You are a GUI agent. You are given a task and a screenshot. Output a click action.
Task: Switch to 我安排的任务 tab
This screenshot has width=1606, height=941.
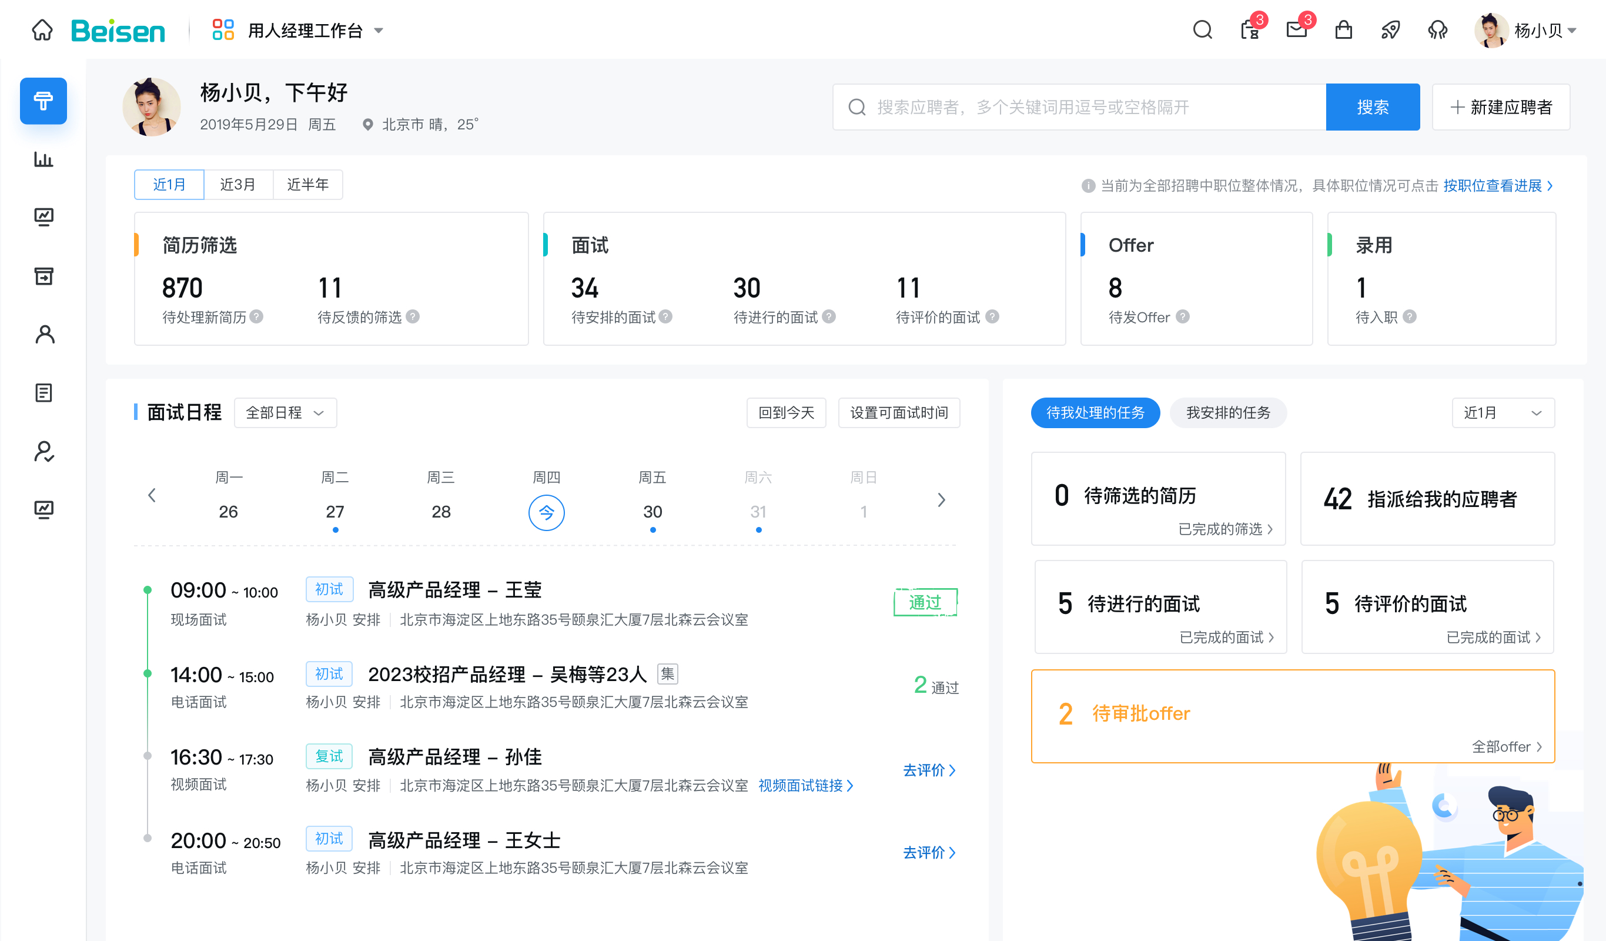coord(1228,412)
